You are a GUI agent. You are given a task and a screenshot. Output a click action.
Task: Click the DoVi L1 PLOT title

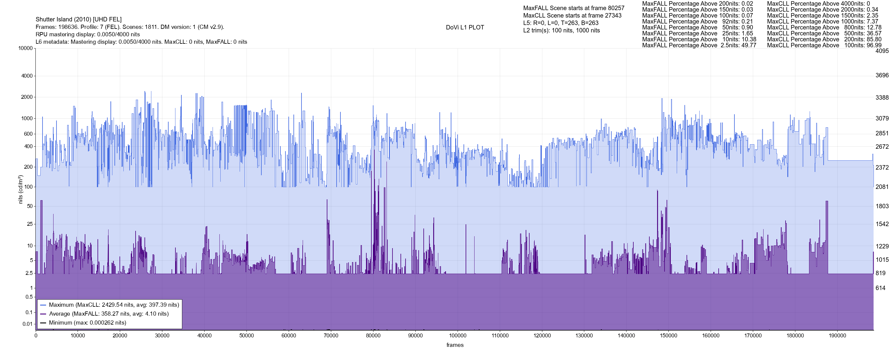click(x=465, y=27)
